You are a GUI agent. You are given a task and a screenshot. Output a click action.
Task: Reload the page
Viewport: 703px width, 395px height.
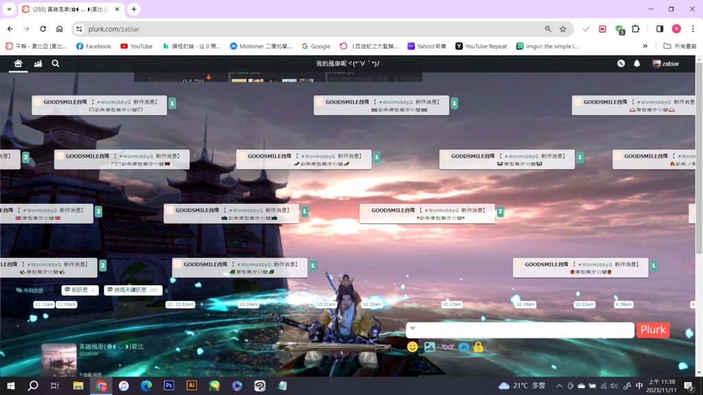pyautogui.click(x=43, y=29)
